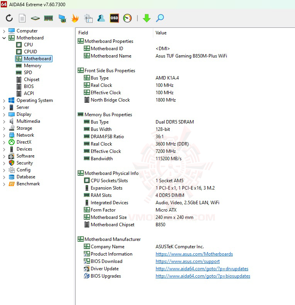Screen dimensions: 295x305
Task: Open the drvupdates driver update link
Action: click(202, 269)
